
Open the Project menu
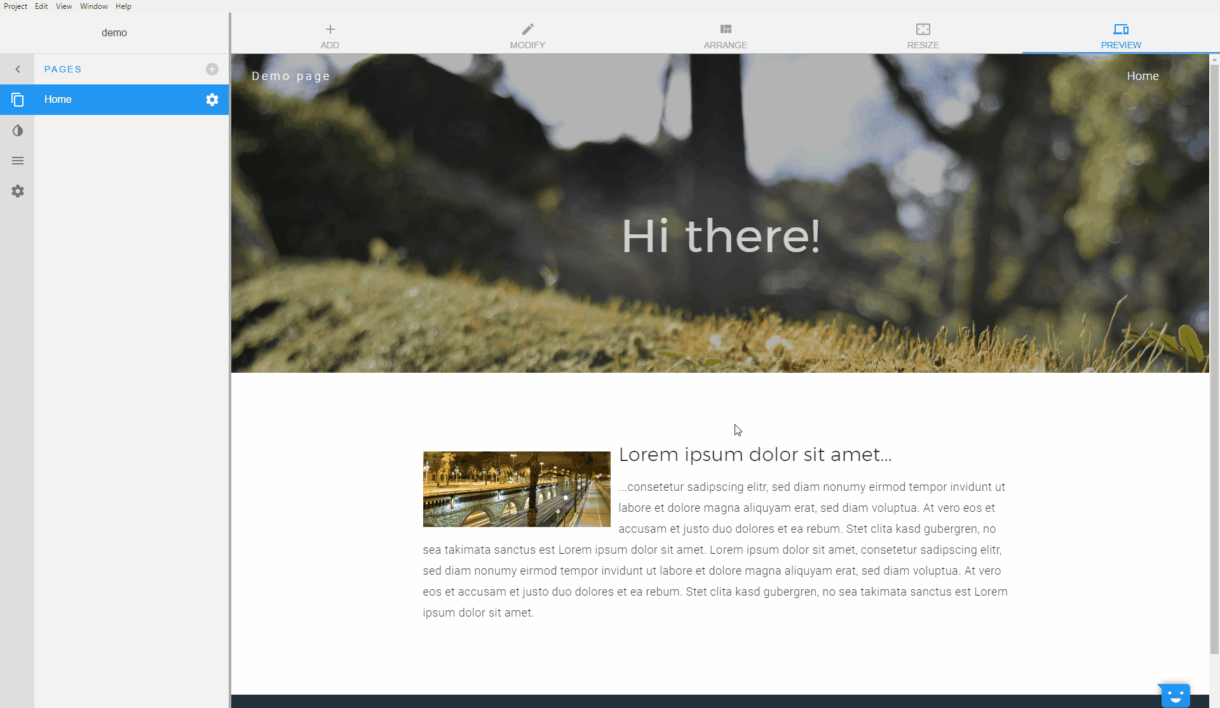pos(15,6)
